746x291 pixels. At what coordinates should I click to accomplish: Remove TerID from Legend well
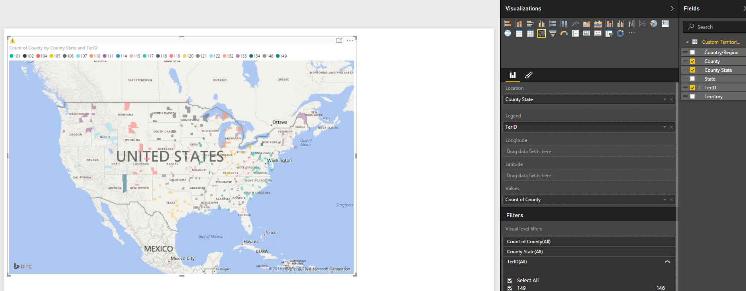tap(671, 127)
